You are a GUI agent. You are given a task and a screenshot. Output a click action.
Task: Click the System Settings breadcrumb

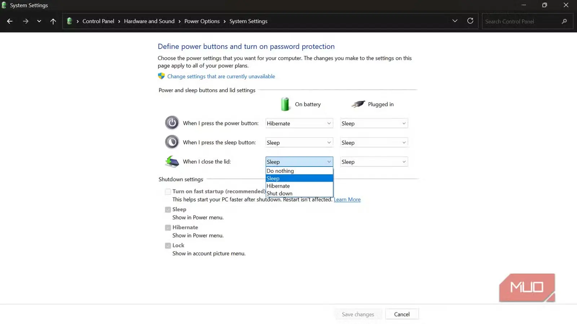(248, 21)
